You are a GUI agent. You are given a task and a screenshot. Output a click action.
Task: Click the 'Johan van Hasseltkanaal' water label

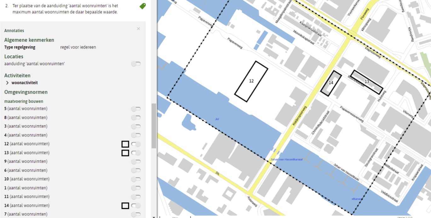(x=286, y=160)
